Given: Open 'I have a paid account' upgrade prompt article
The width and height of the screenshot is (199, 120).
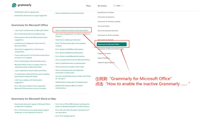Looking at the screenshot, I should (x=32, y=57).
